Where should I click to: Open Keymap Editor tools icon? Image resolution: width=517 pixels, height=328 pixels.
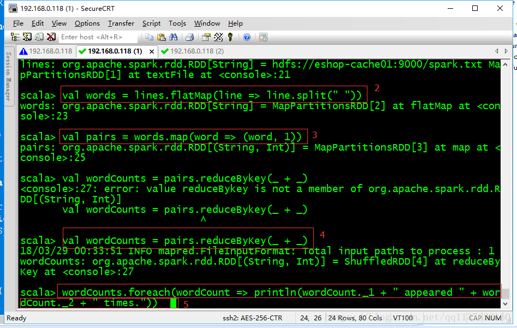tap(218, 37)
